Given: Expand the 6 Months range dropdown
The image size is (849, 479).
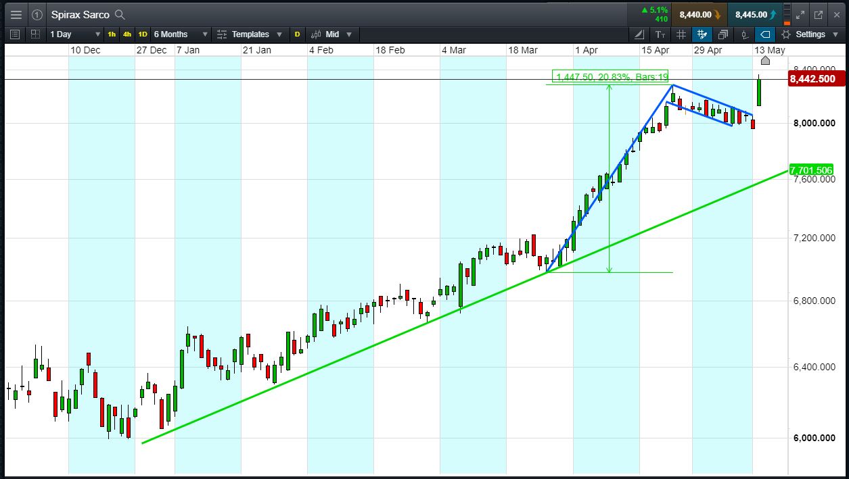Looking at the screenshot, I should pos(181,34).
